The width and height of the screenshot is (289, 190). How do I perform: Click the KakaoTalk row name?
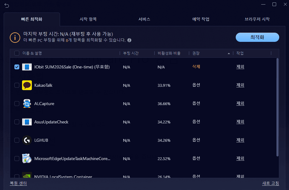coord(43,85)
